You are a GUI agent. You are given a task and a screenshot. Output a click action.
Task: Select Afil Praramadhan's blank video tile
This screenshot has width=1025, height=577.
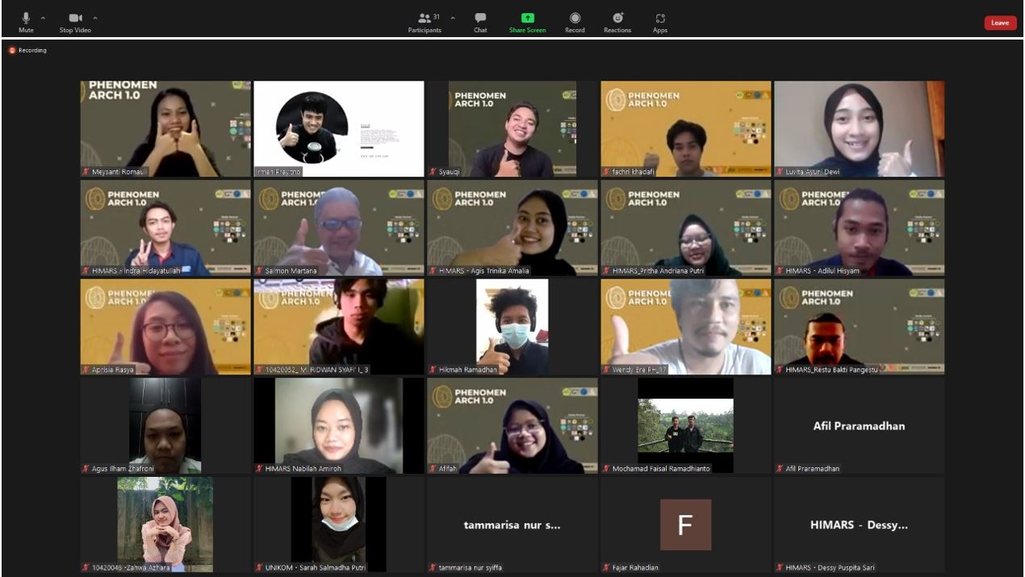pos(859,425)
